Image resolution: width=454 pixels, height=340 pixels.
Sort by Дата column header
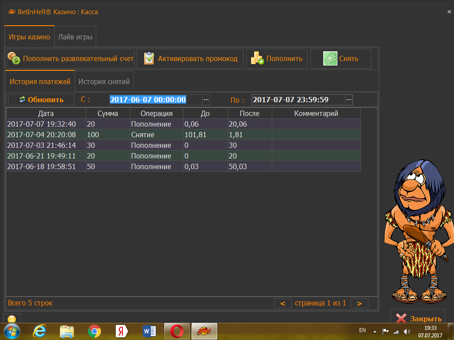(x=46, y=113)
